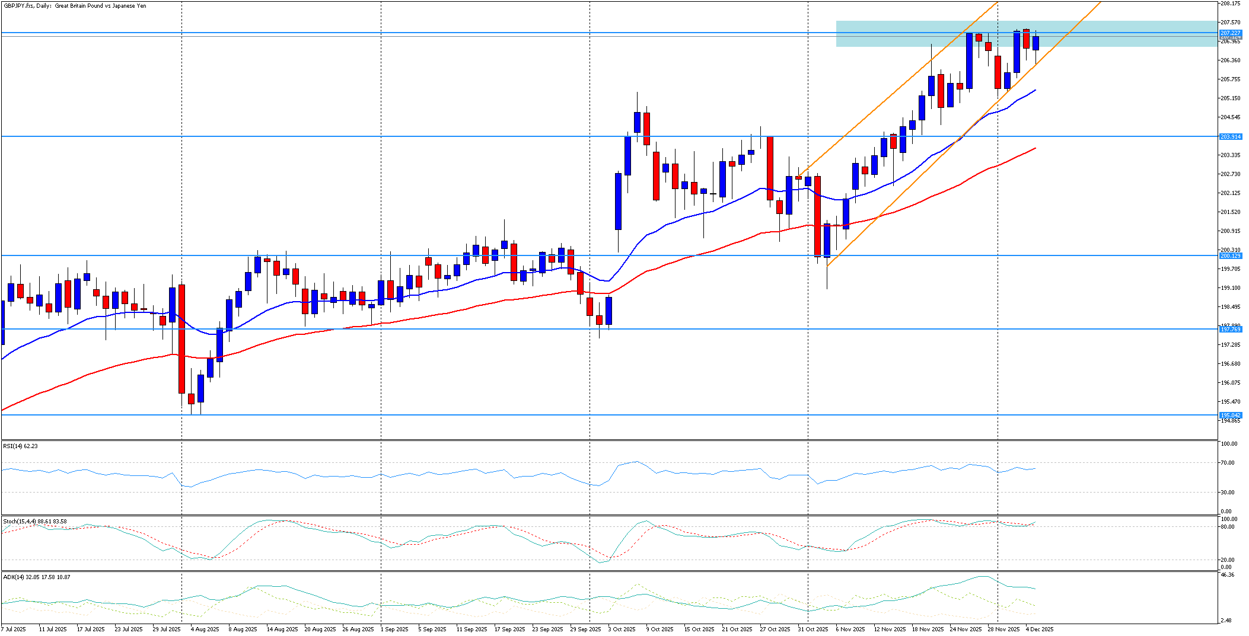Image resolution: width=1249 pixels, height=636 pixels.
Task: Select the Stoch(15,4,4) indicator label
Action: (x=34, y=522)
